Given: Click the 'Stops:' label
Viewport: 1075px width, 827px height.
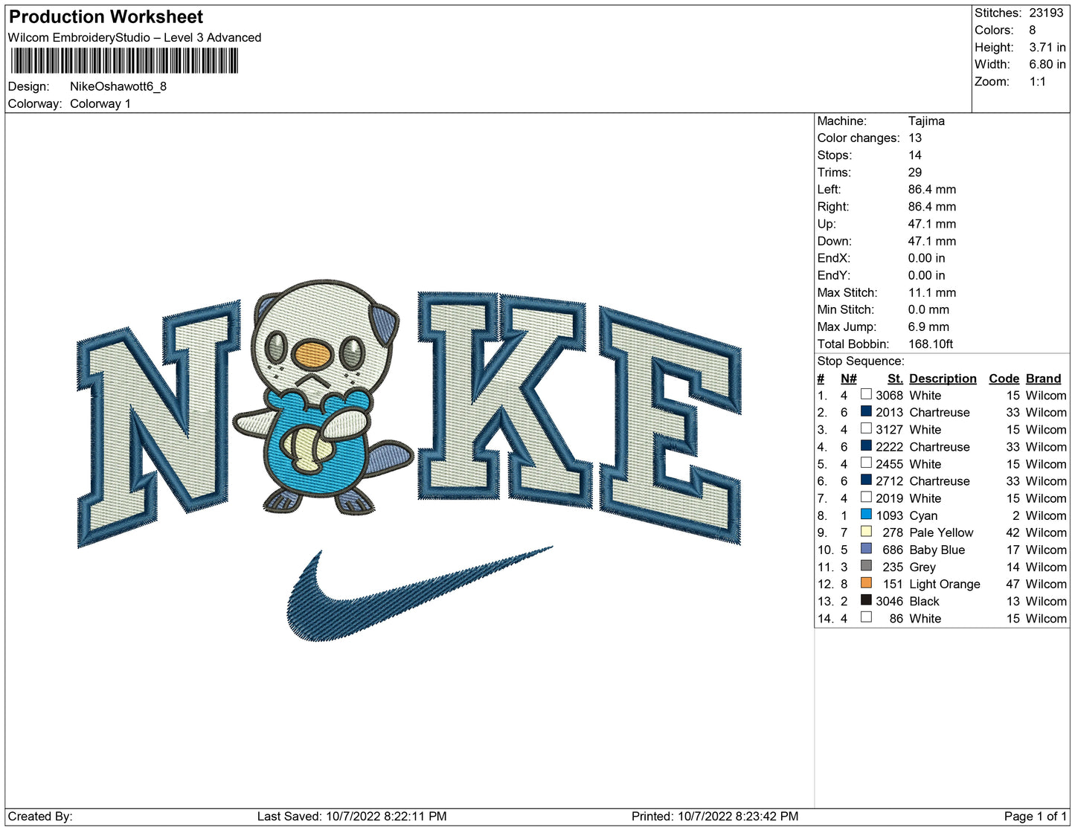Looking at the screenshot, I should point(835,155).
